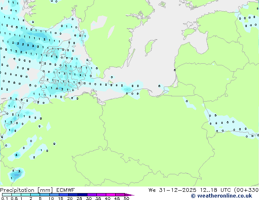259x200 pixels.
Task: Pick the 5–10 mm legend swatch
Action: pyautogui.click(x=45, y=195)
